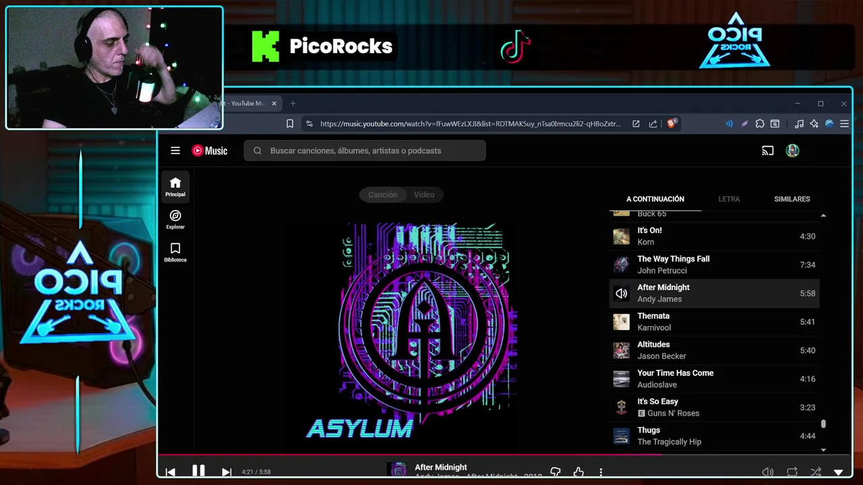The height and width of the screenshot is (485, 863).
Task: Toggle repeat mode
Action: [792, 472]
